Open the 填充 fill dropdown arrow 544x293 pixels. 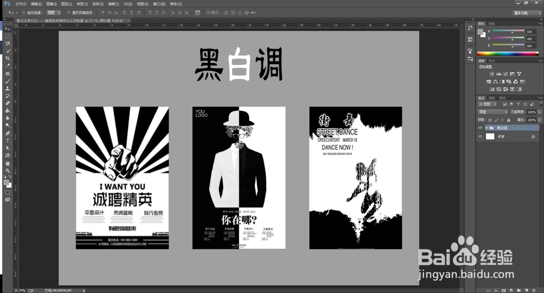(540, 120)
